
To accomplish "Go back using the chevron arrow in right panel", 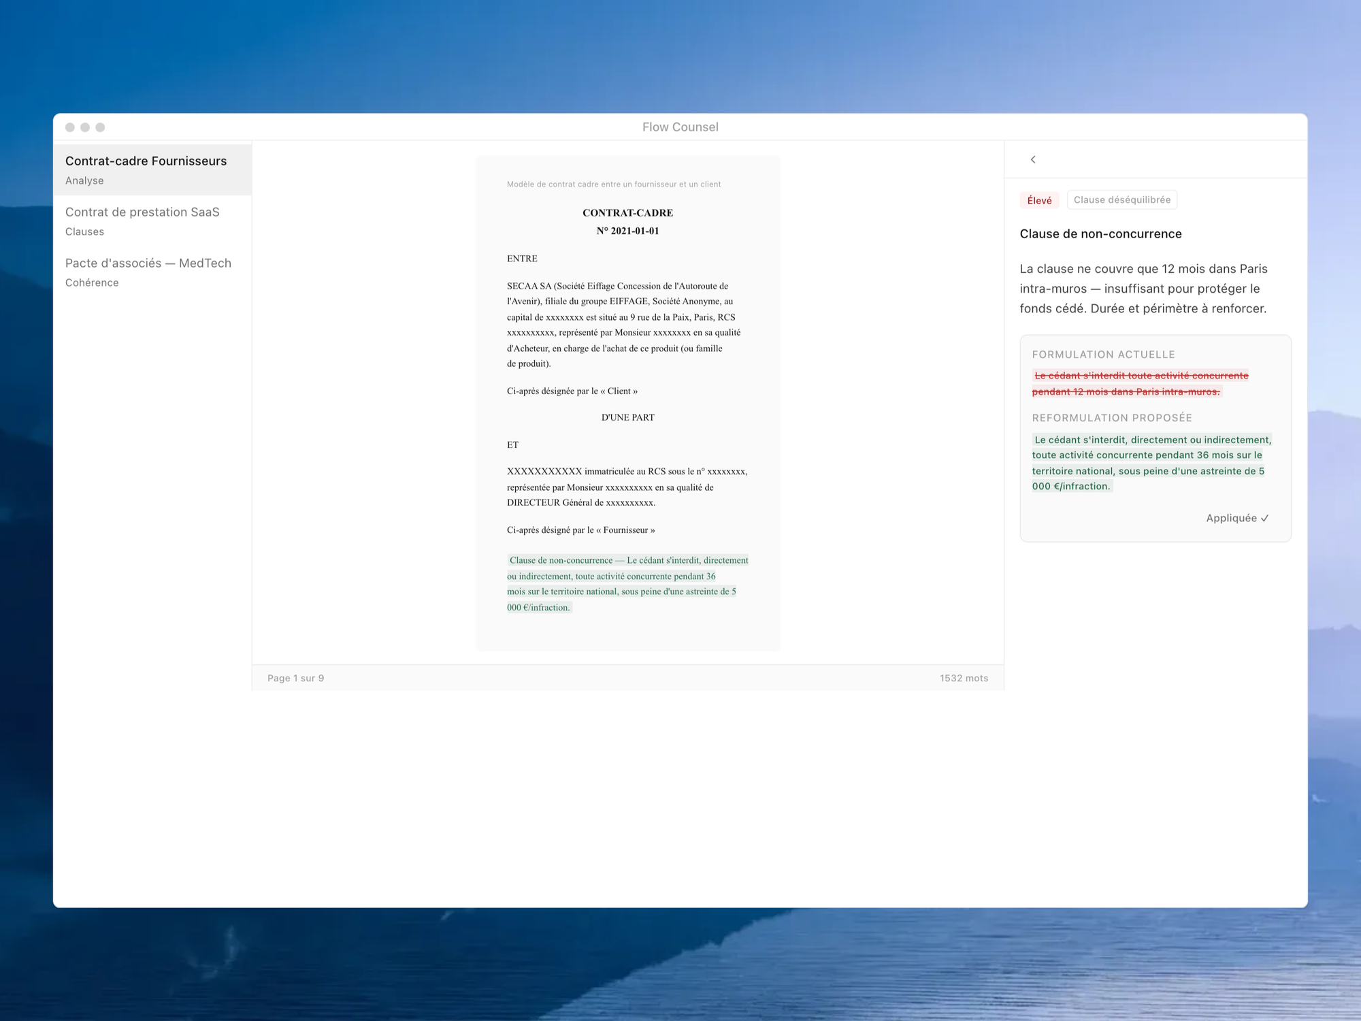I will click(1033, 159).
